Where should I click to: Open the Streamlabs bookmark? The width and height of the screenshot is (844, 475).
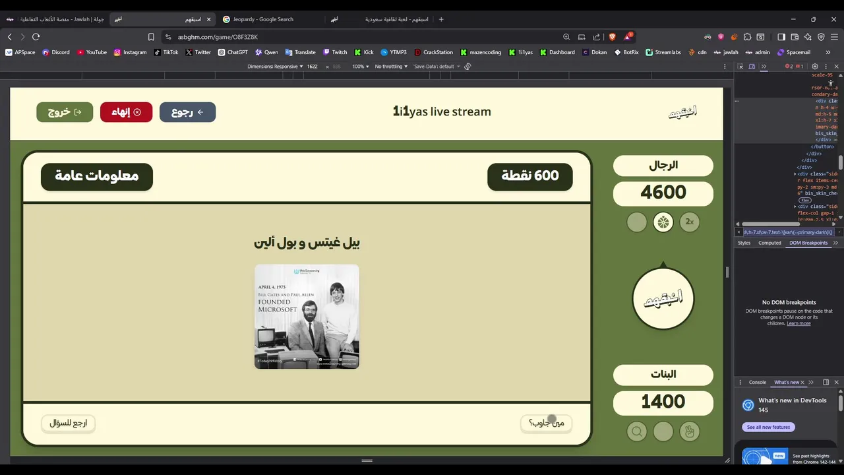click(x=663, y=52)
